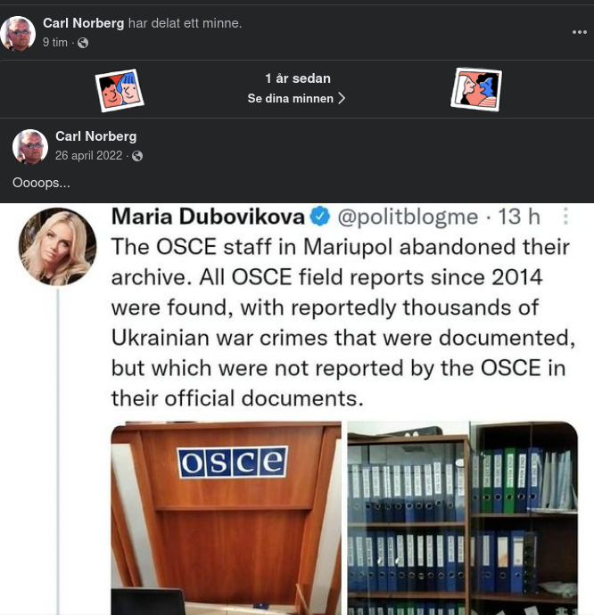This screenshot has width=594, height=615.
Task: Click the "9 tim" timestamp
Action: click(55, 43)
